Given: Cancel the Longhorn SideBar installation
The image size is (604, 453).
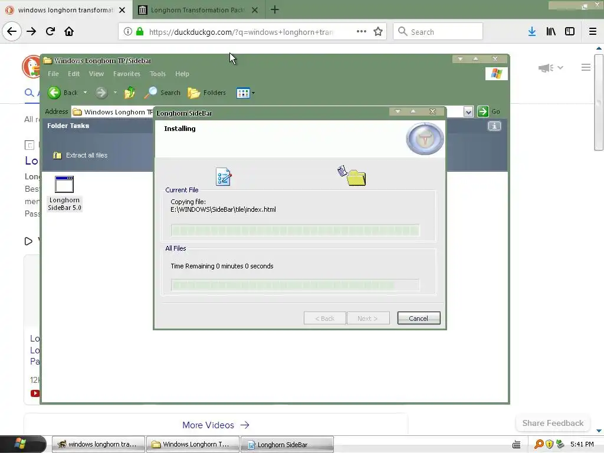Looking at the screenshot, I should point(419,318).
